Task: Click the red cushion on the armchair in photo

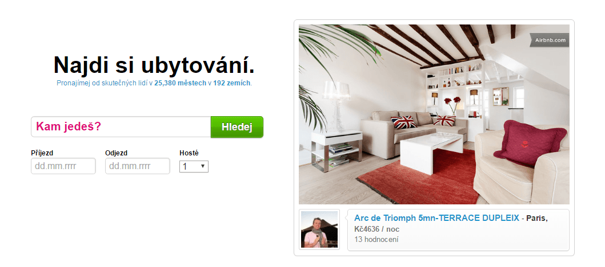Action: [x=530, y=143]
